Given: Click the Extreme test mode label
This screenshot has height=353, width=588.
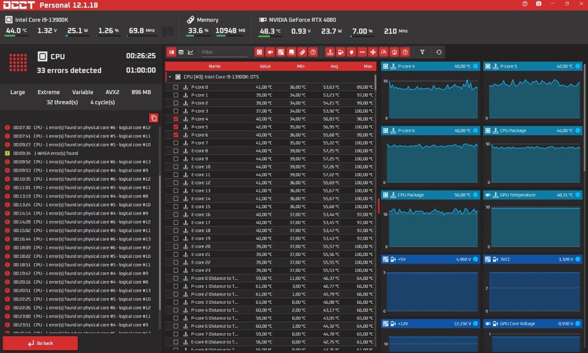Looking at the screenshot, I should click(x=48, y=92).
